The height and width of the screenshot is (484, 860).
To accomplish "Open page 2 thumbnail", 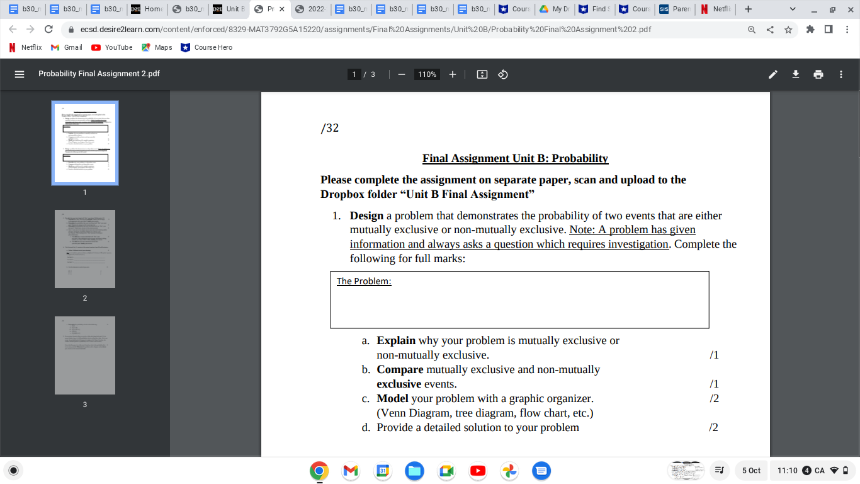I will [x=84, y=248].
